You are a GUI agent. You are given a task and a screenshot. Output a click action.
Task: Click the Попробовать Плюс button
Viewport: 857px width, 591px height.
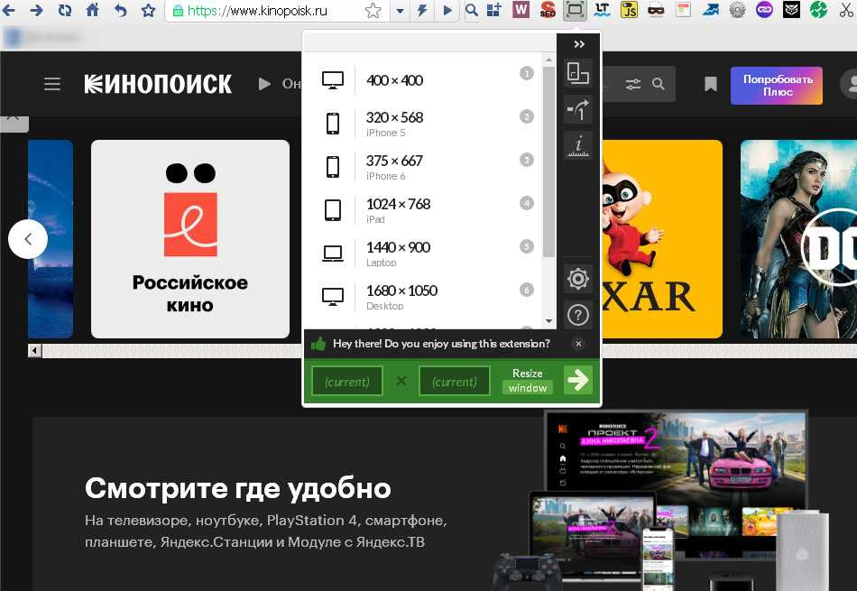click(777, 85)
